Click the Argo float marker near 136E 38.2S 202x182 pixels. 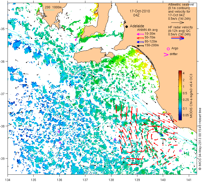point(59,131)
